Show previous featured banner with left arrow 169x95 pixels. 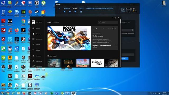(x=93, y=29)
